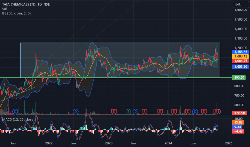
Task: Click the red 1,064.75 last price label
Action: click(x=241, y=61)
